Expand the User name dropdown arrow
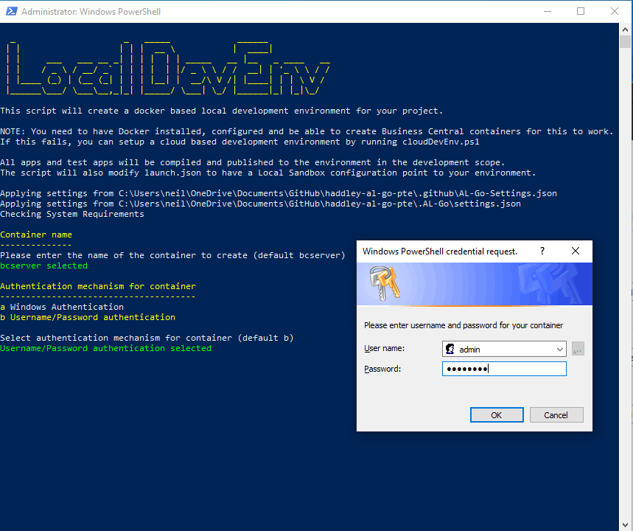This screenshot has height=531, width=633. click(559, 349)
